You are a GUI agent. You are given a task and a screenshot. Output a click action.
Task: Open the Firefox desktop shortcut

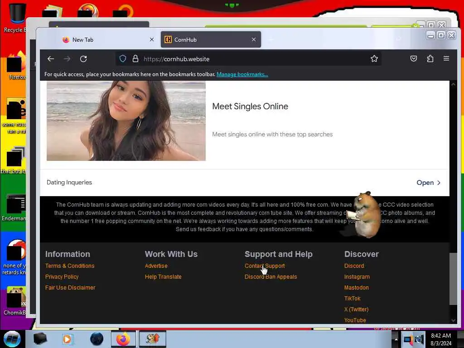(16, 65)
